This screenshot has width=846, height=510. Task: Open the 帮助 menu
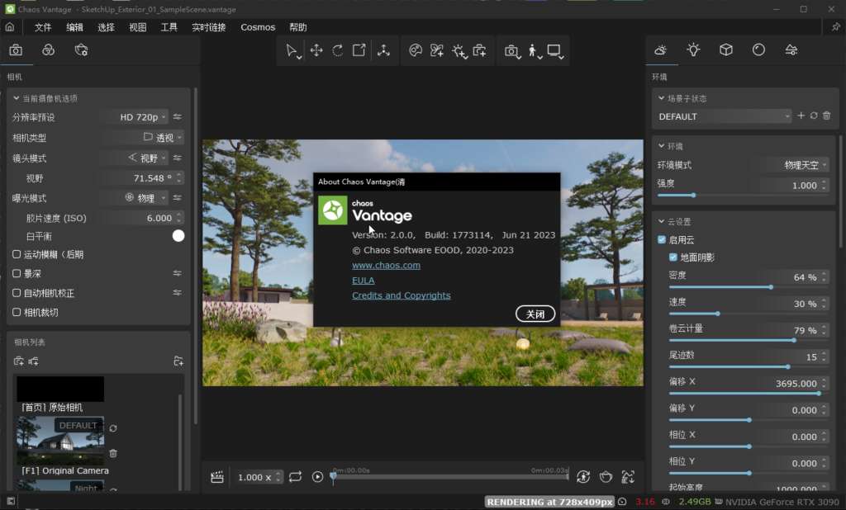[297, 27]
